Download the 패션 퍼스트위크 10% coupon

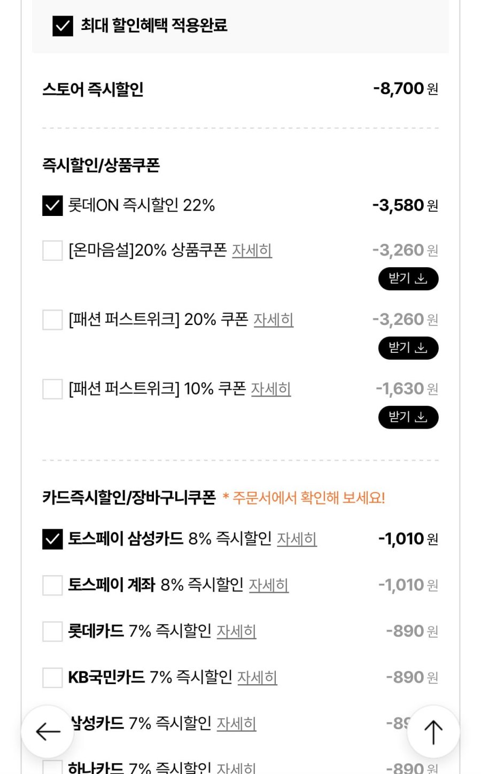point(408,417)
